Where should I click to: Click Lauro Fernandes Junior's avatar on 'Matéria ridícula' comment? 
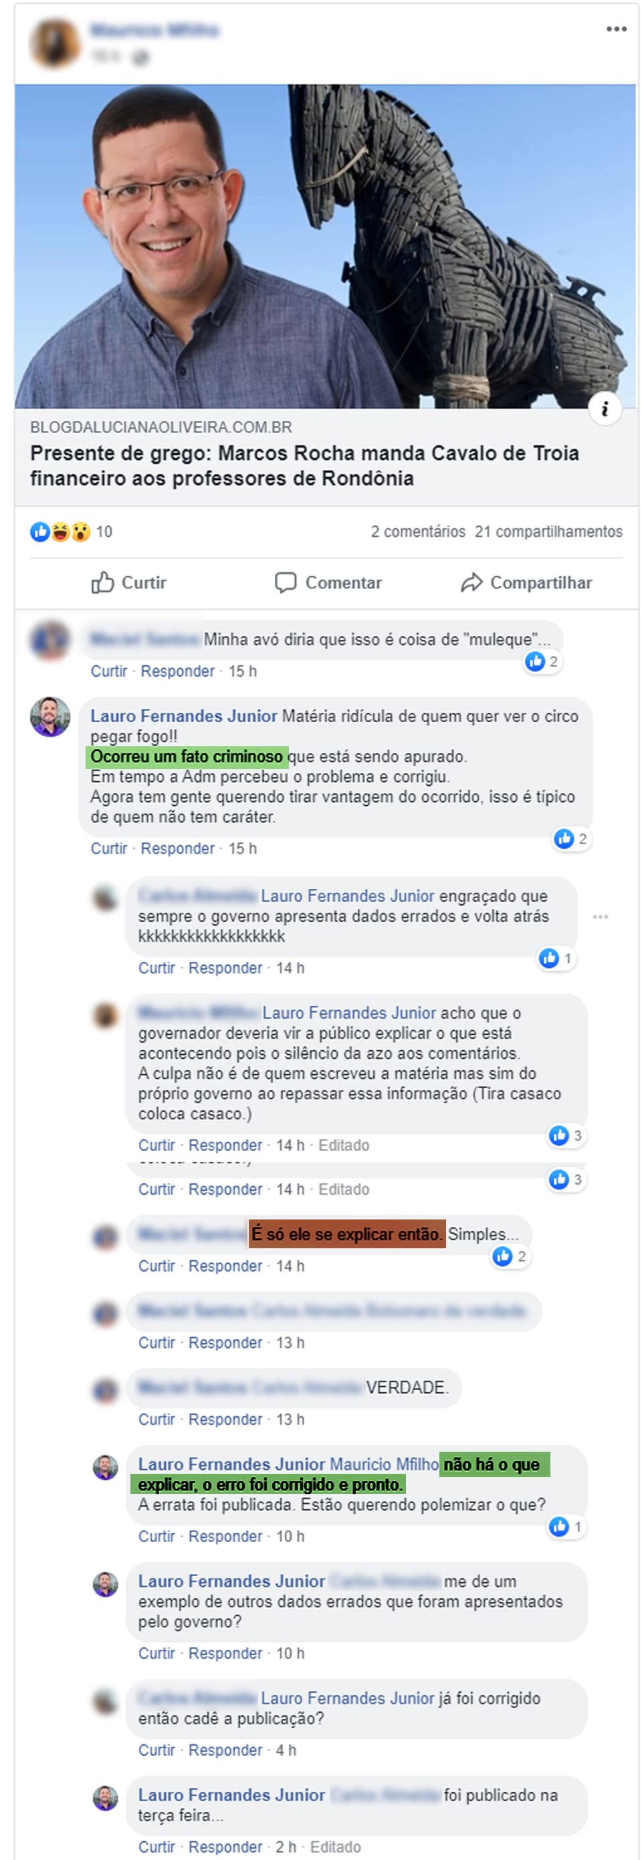[x=49, y=717]
